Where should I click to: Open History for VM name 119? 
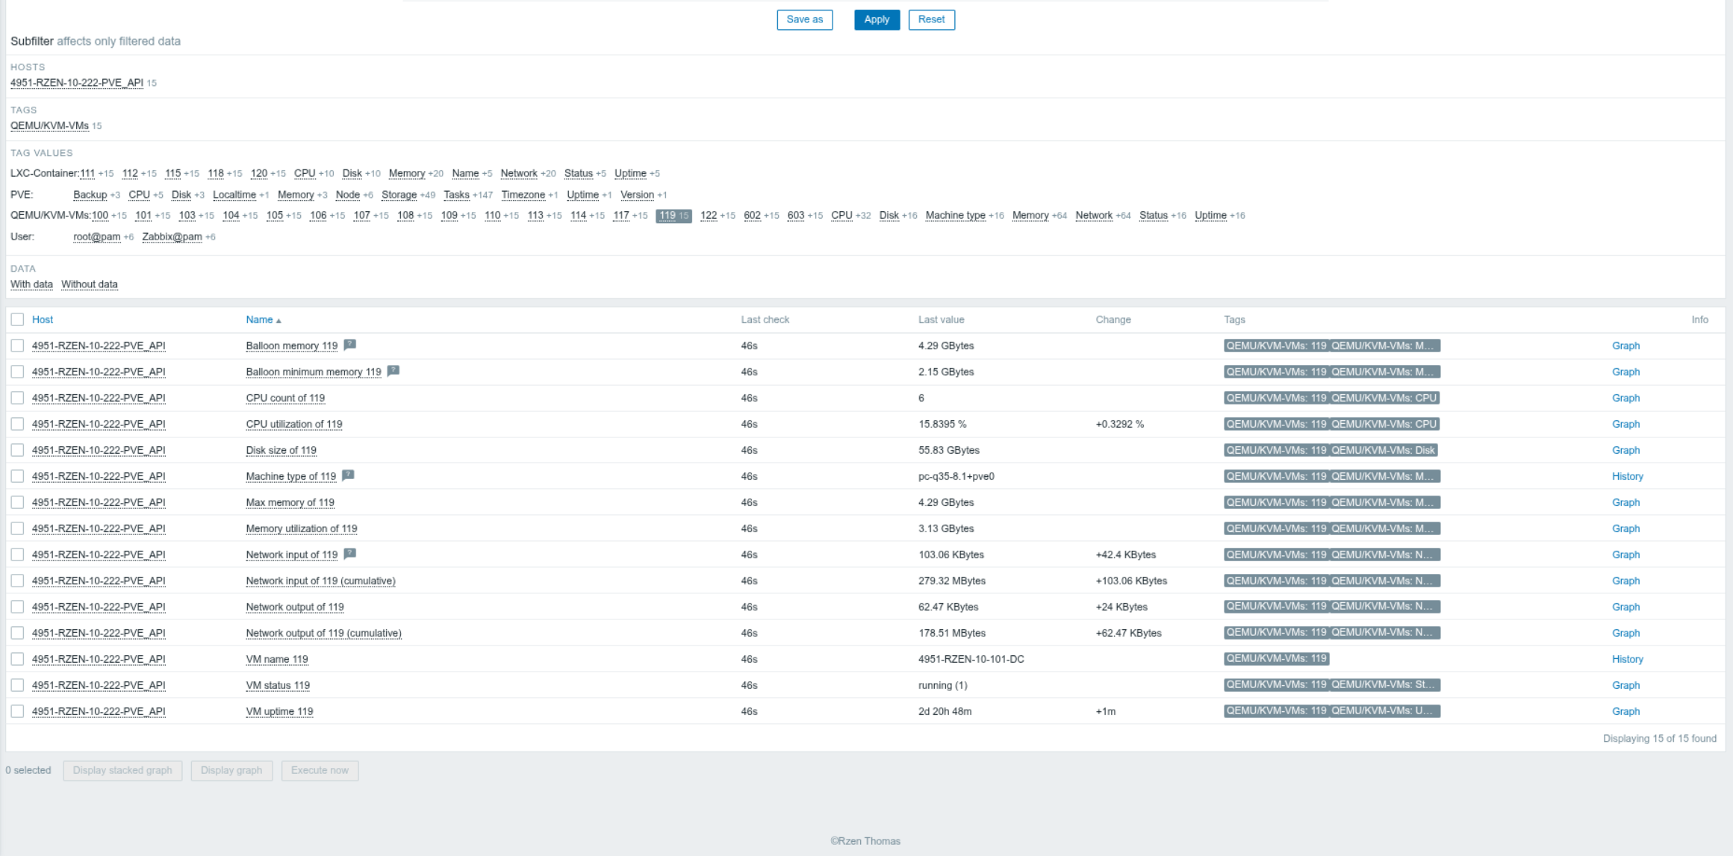click(1628, 659)
